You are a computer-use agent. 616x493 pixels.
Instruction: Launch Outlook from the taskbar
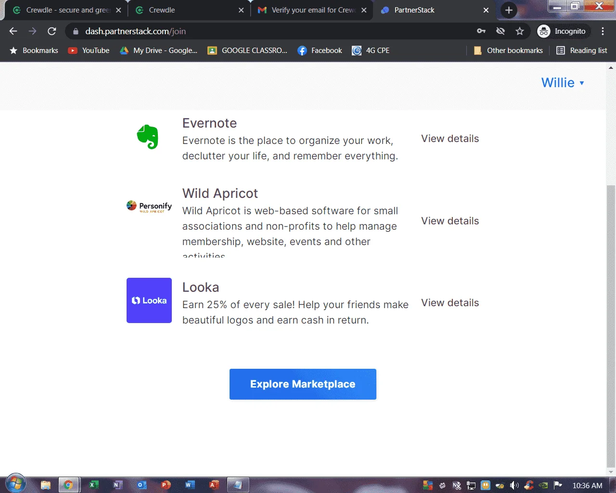pos(142,485)
